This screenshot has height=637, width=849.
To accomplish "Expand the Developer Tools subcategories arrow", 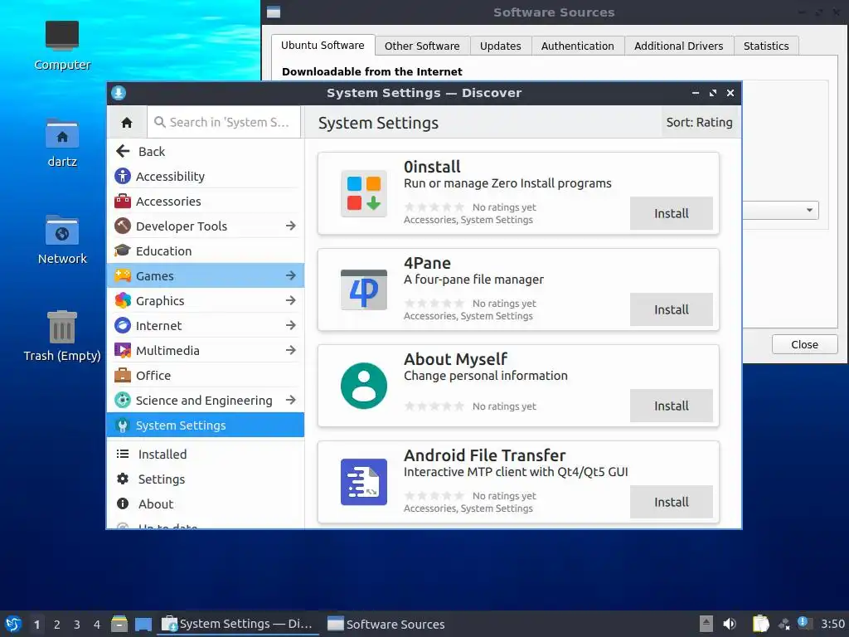I will (x=291, y=226).
